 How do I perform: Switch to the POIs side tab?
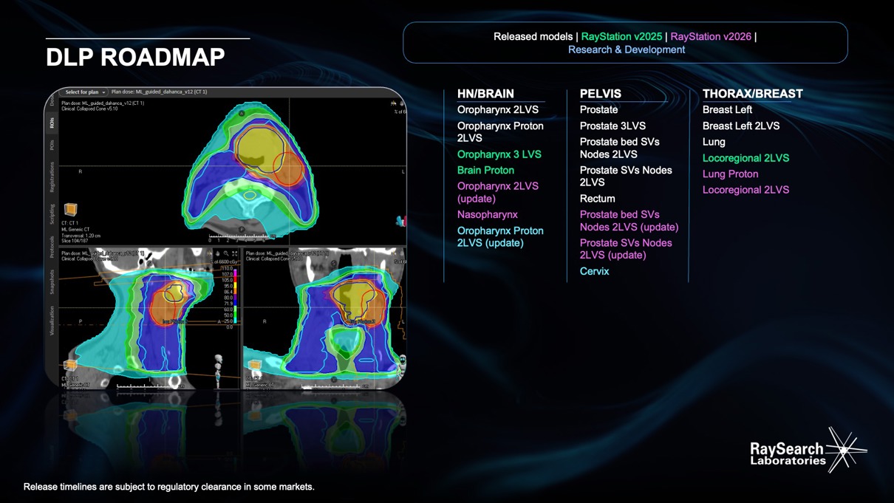tap(52, 146)
